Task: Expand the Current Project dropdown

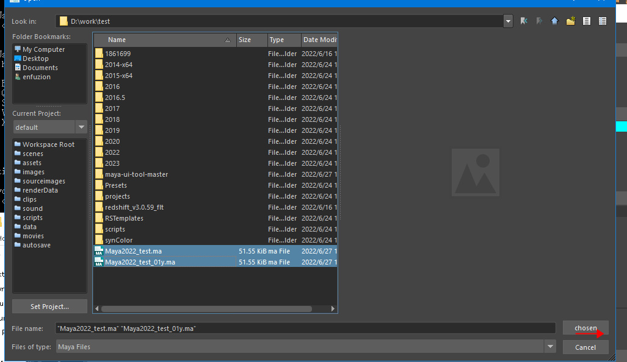Action: 81,127
